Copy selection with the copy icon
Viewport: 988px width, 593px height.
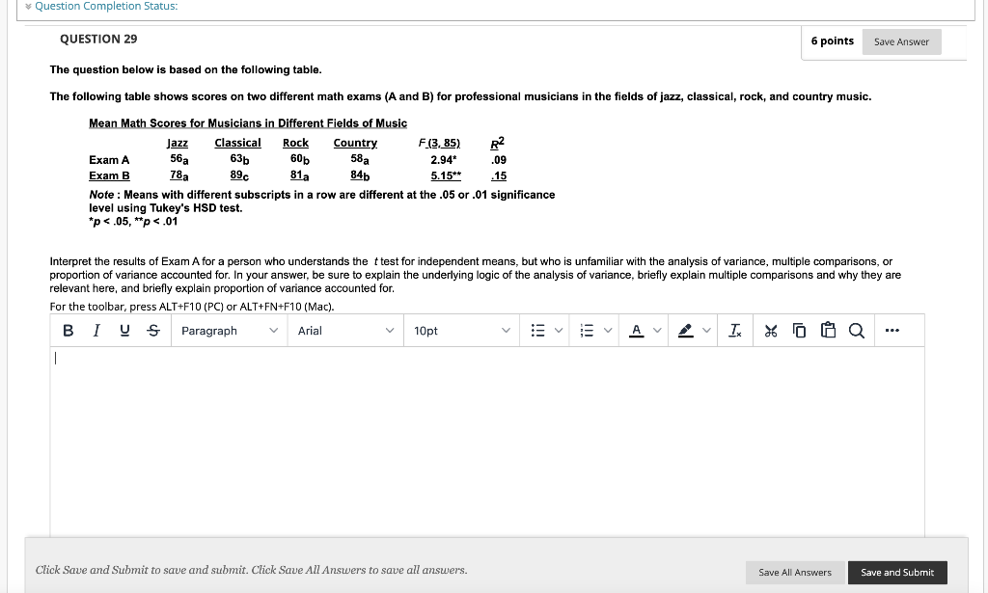[799, 331]
